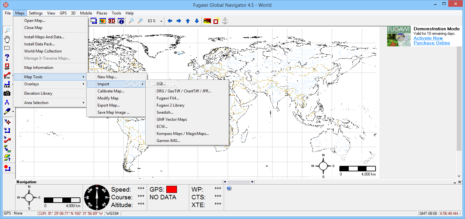
Task: Expand the Import submenu
Action: (117, 84)
